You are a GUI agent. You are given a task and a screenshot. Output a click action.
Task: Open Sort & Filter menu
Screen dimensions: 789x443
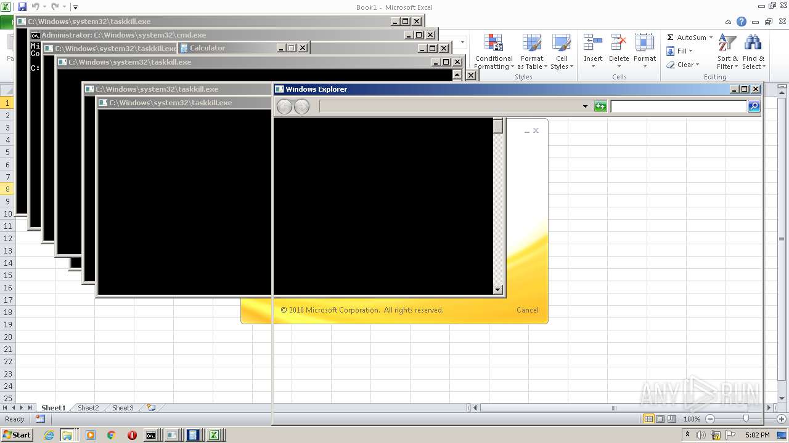click(727, 52)
